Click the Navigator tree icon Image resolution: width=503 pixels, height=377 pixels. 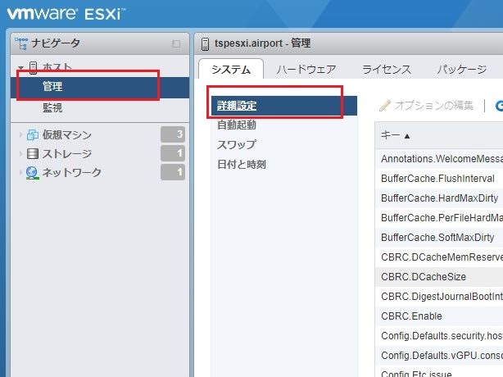[21, 43]
